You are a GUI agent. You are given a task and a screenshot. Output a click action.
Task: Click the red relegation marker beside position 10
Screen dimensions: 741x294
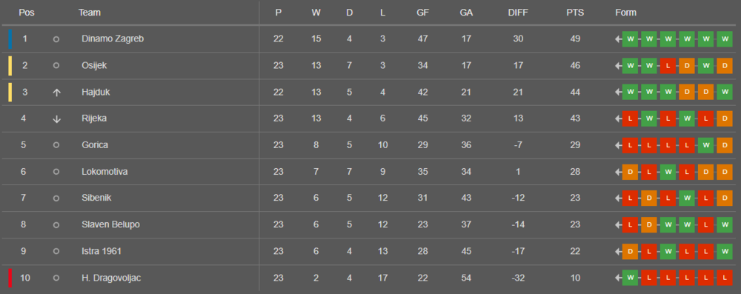pos(10,278)
